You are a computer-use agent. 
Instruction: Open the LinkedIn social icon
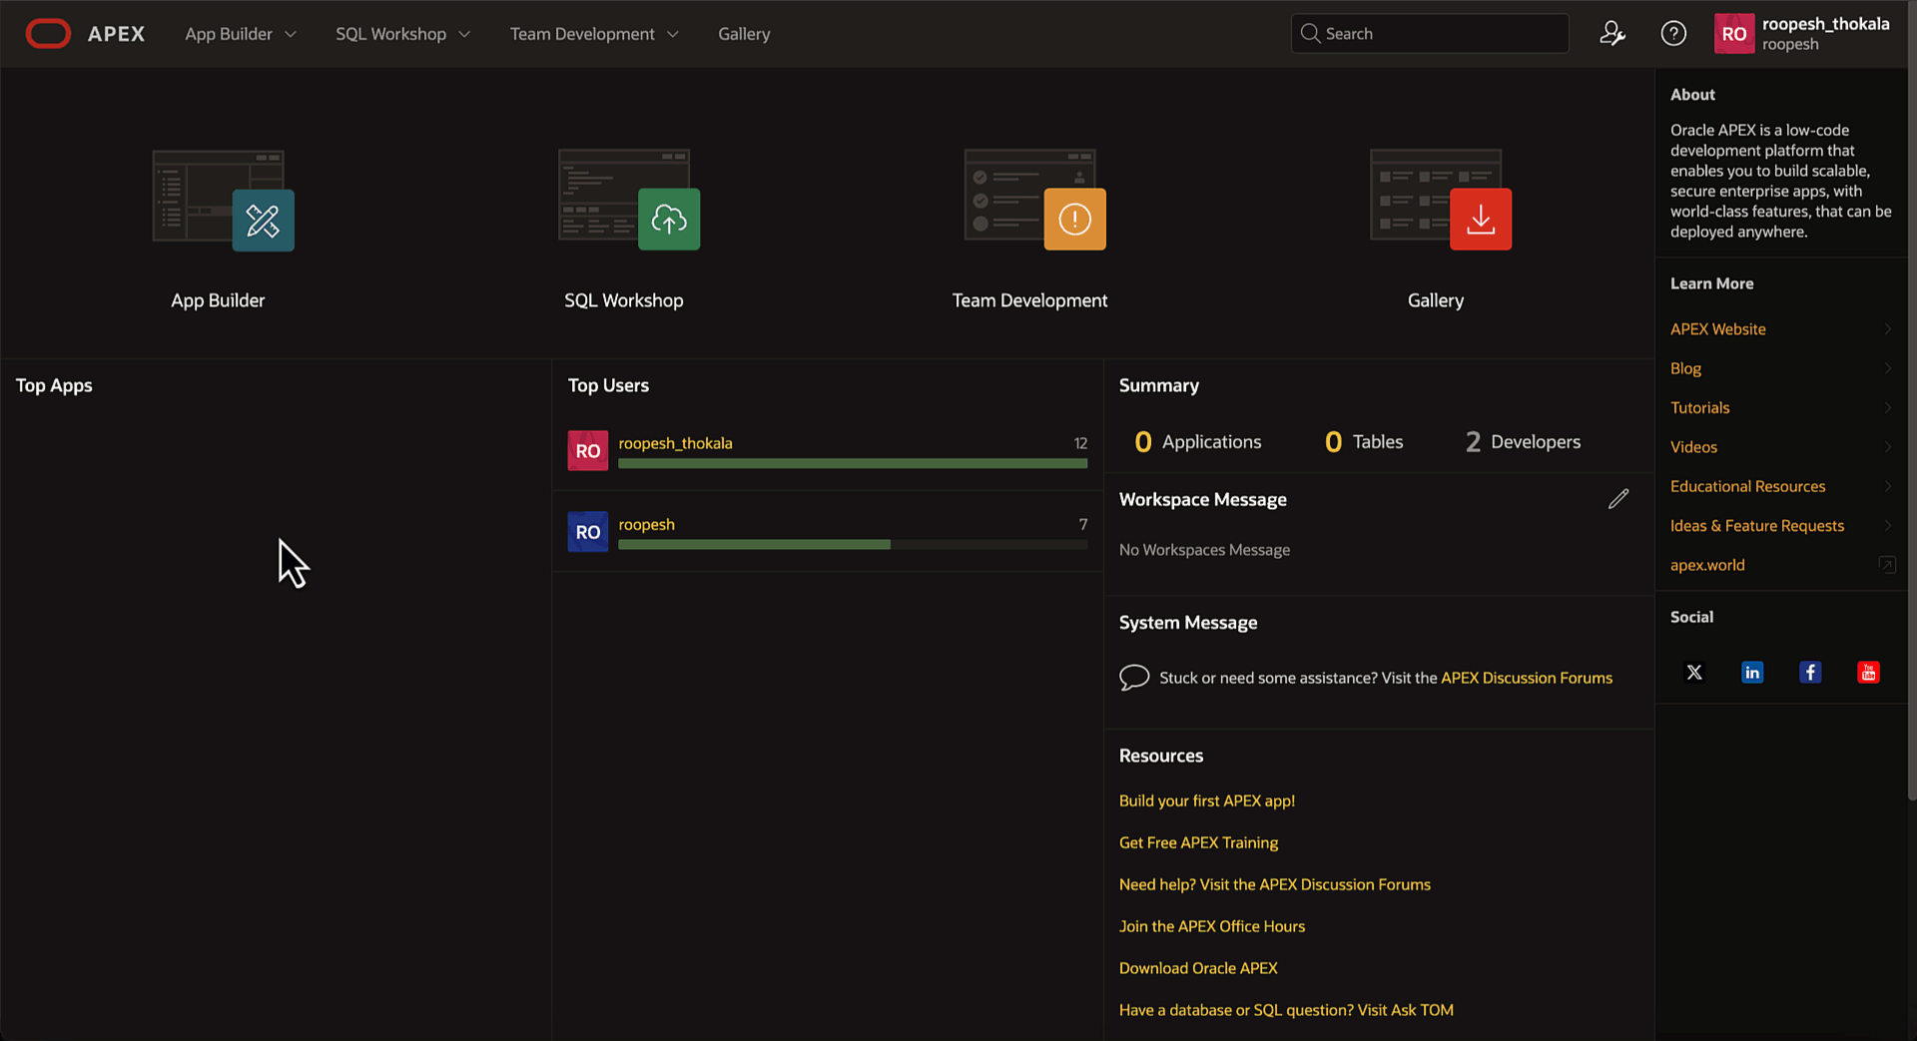tap(1751, 672)
